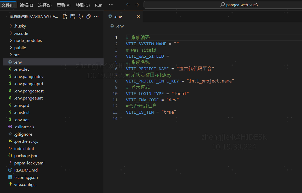Click the "true" value of VITE_IS_TEN
302x193 pixels.
click(x=169, y=112)
